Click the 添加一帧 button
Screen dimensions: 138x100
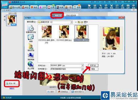click(x=12, y=83)
